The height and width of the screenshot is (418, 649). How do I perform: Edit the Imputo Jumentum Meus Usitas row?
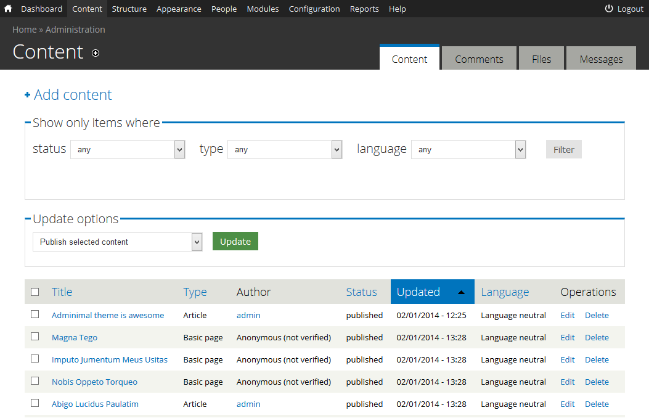[568, 359]
